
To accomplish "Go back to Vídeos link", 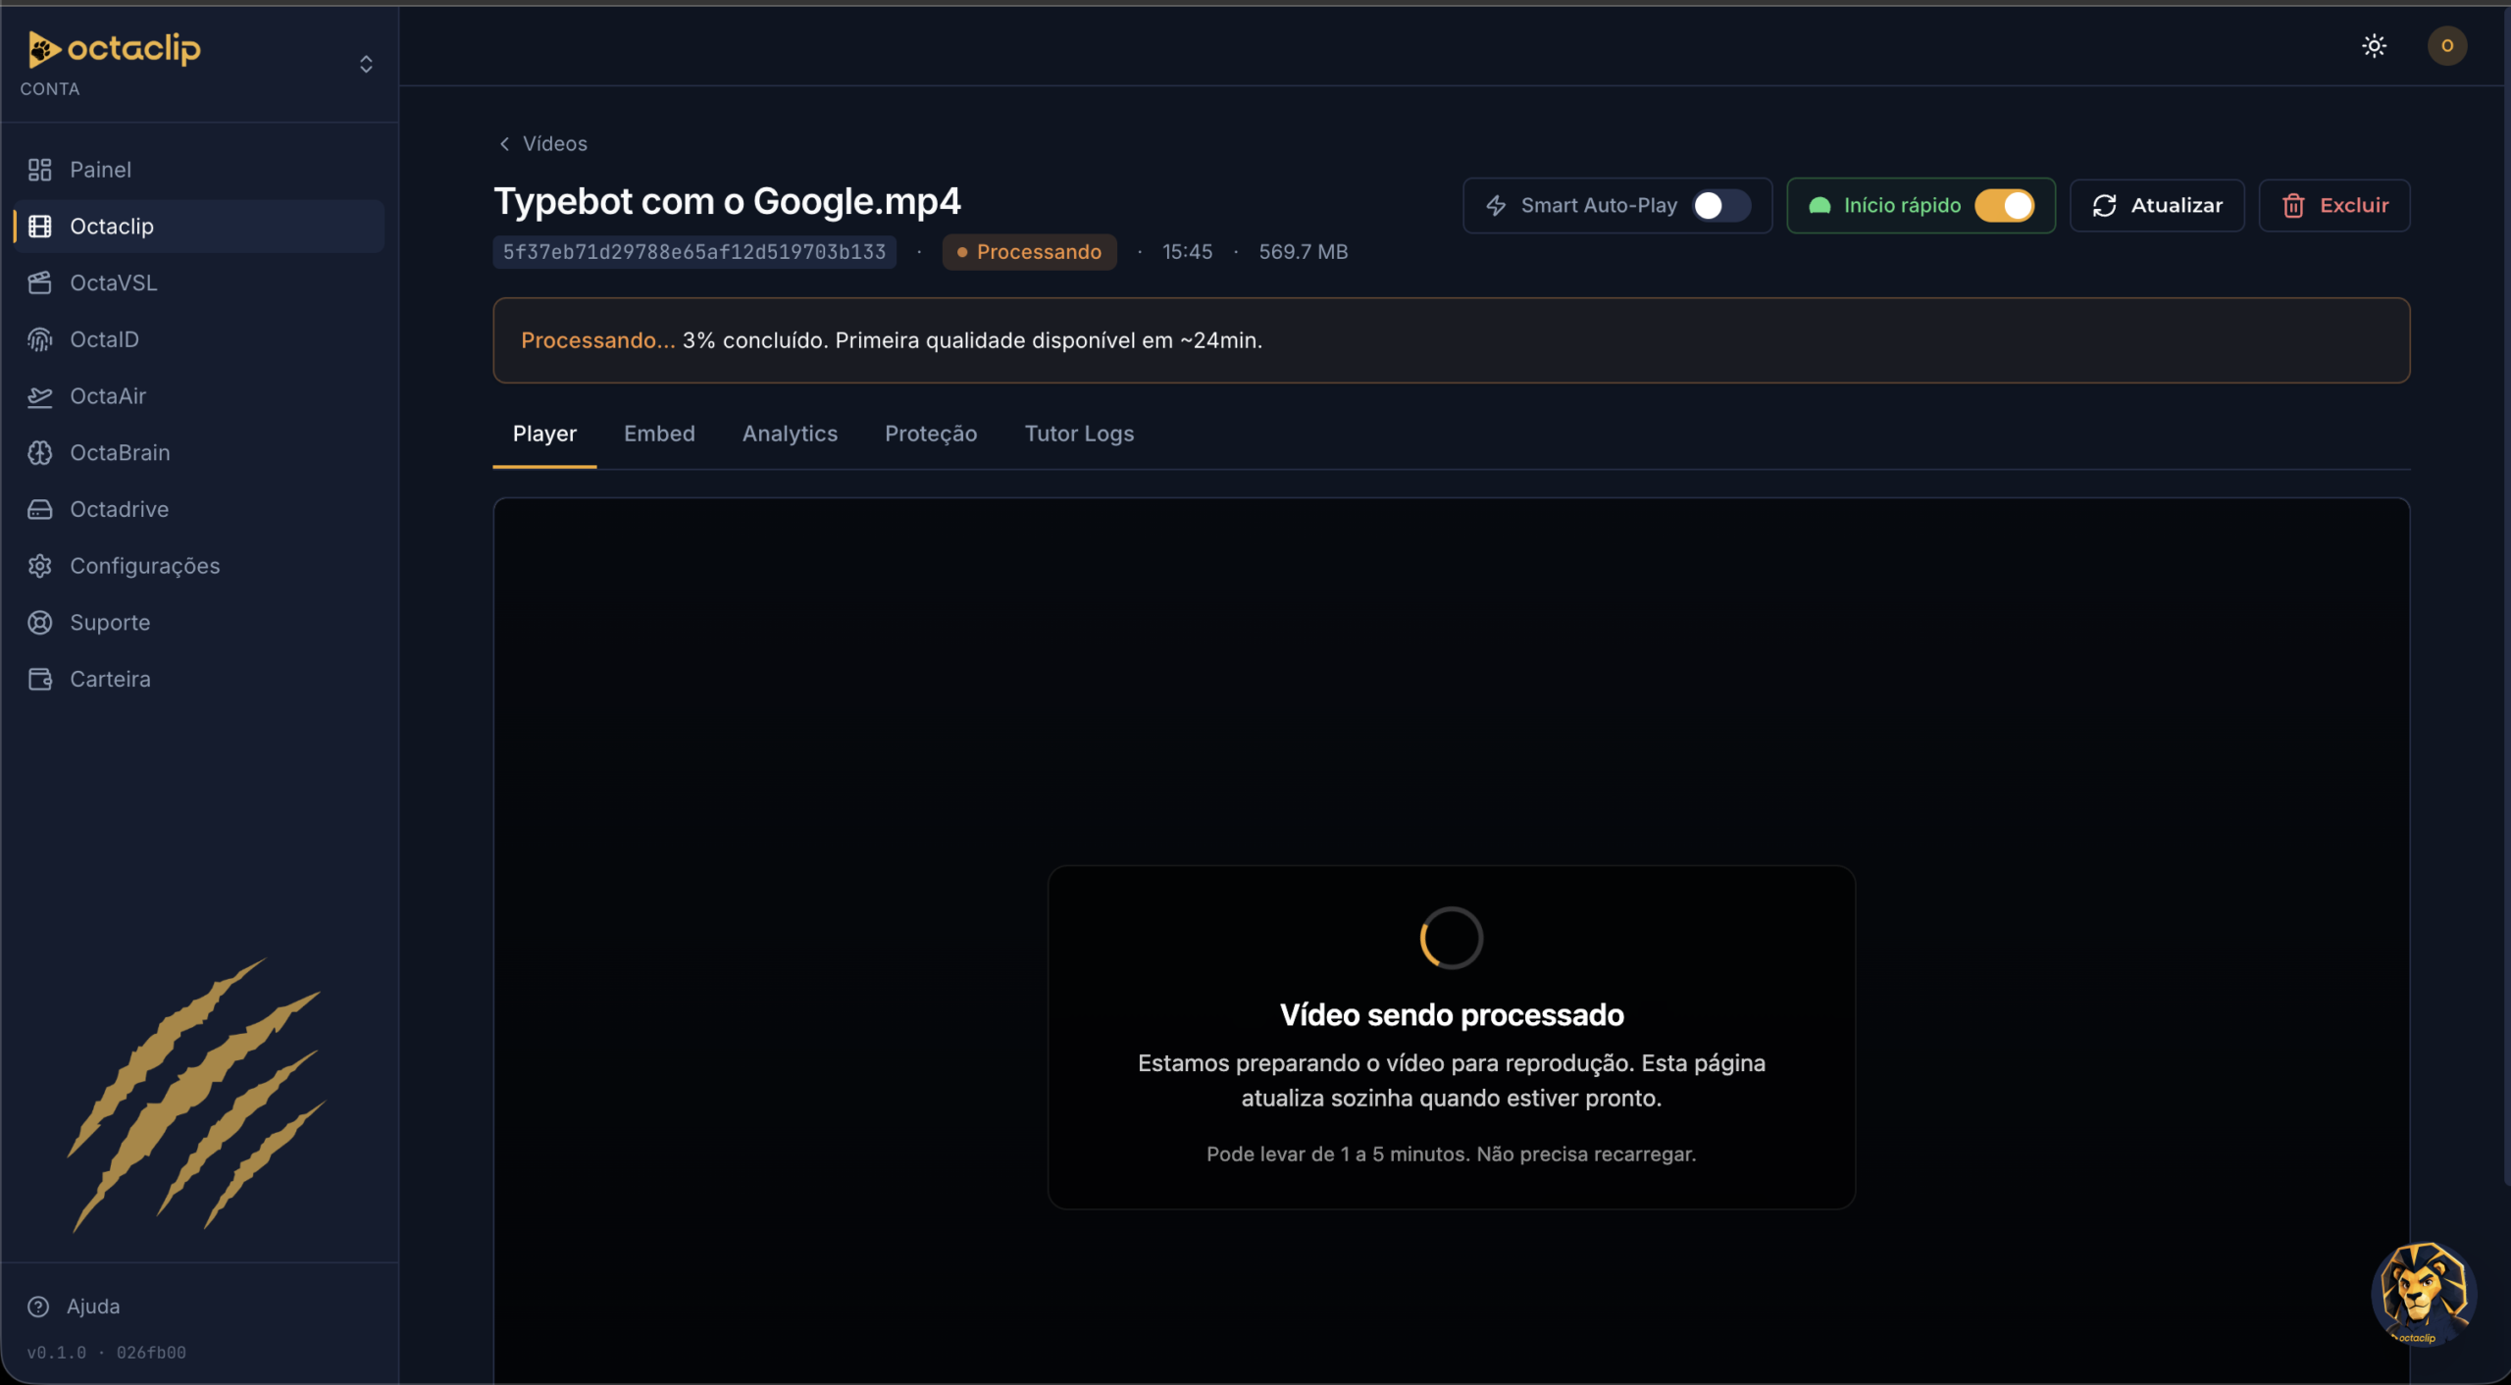I will (555, 144).
